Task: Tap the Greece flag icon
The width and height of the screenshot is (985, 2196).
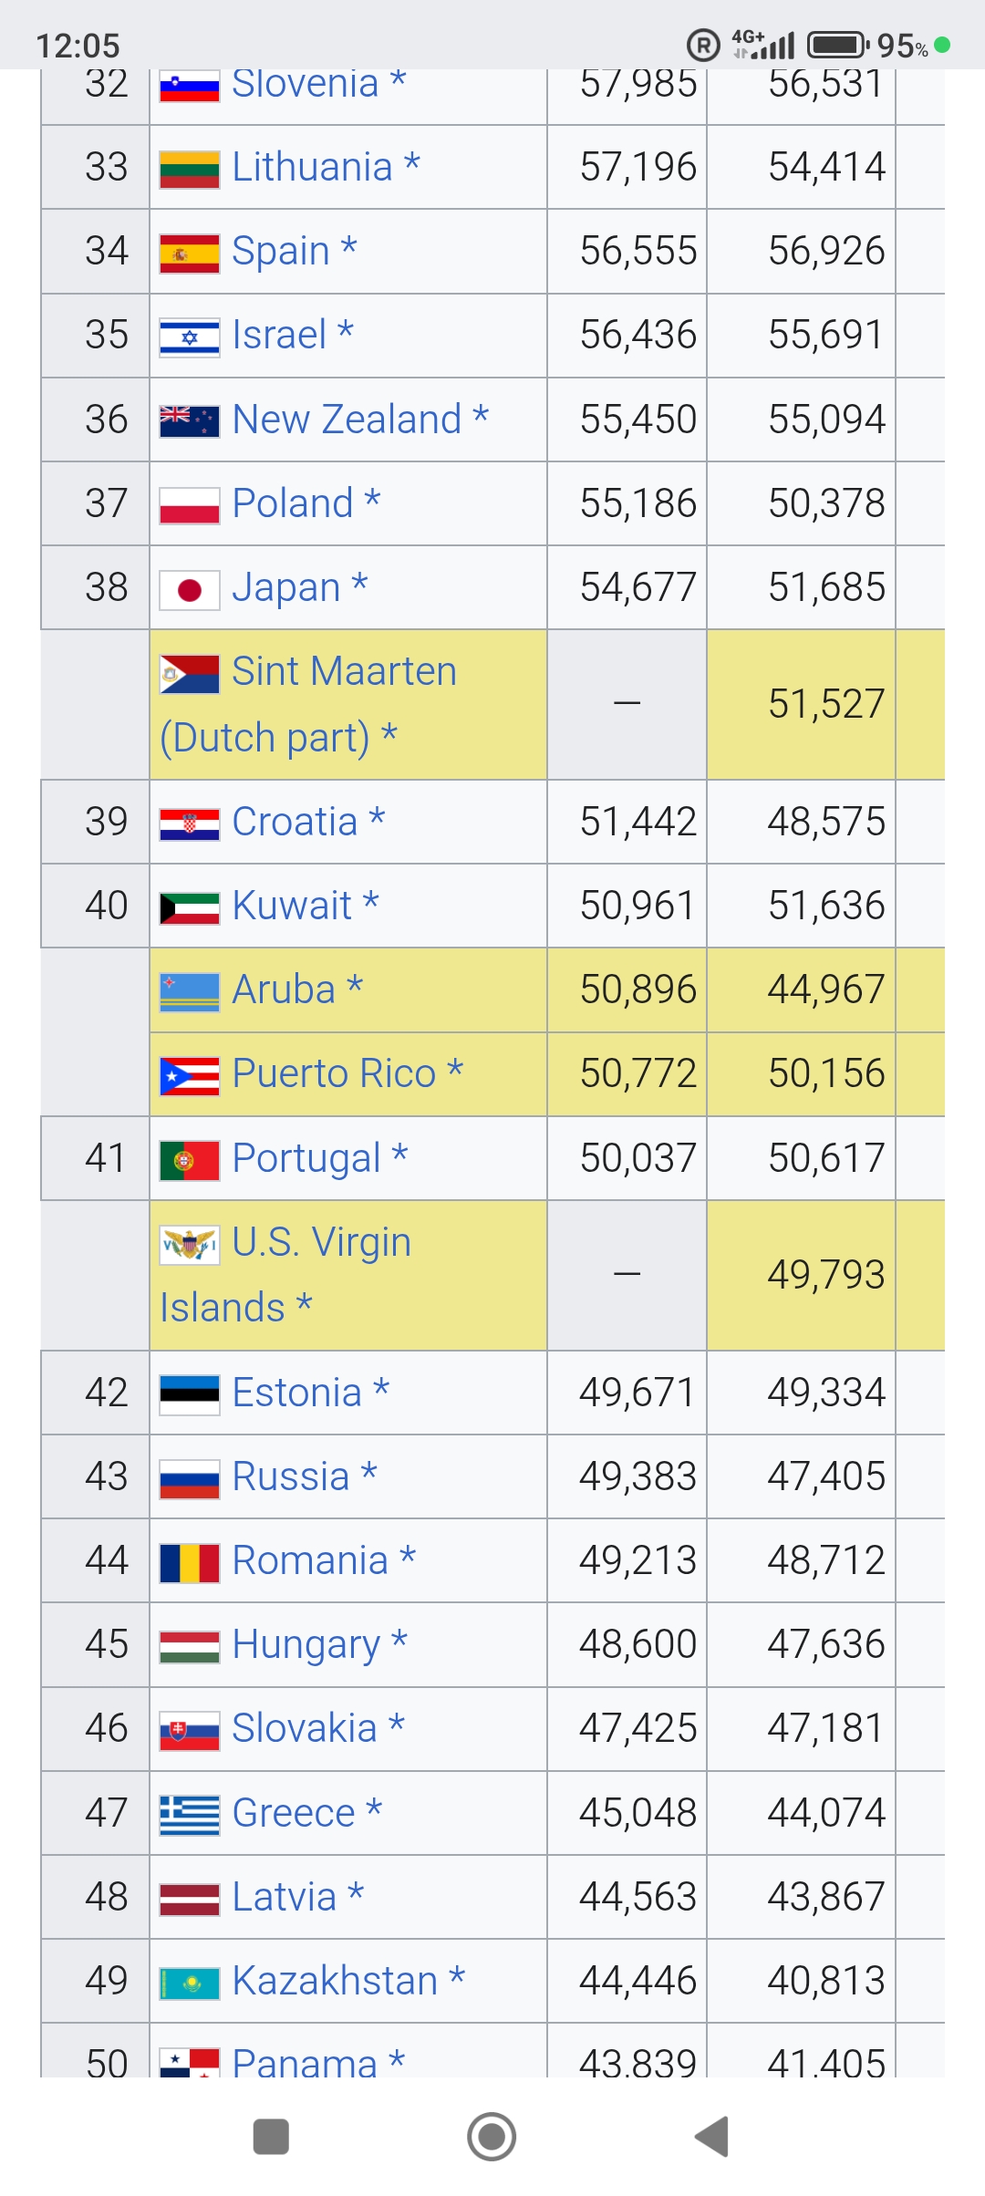Action: click(190, 1815)
